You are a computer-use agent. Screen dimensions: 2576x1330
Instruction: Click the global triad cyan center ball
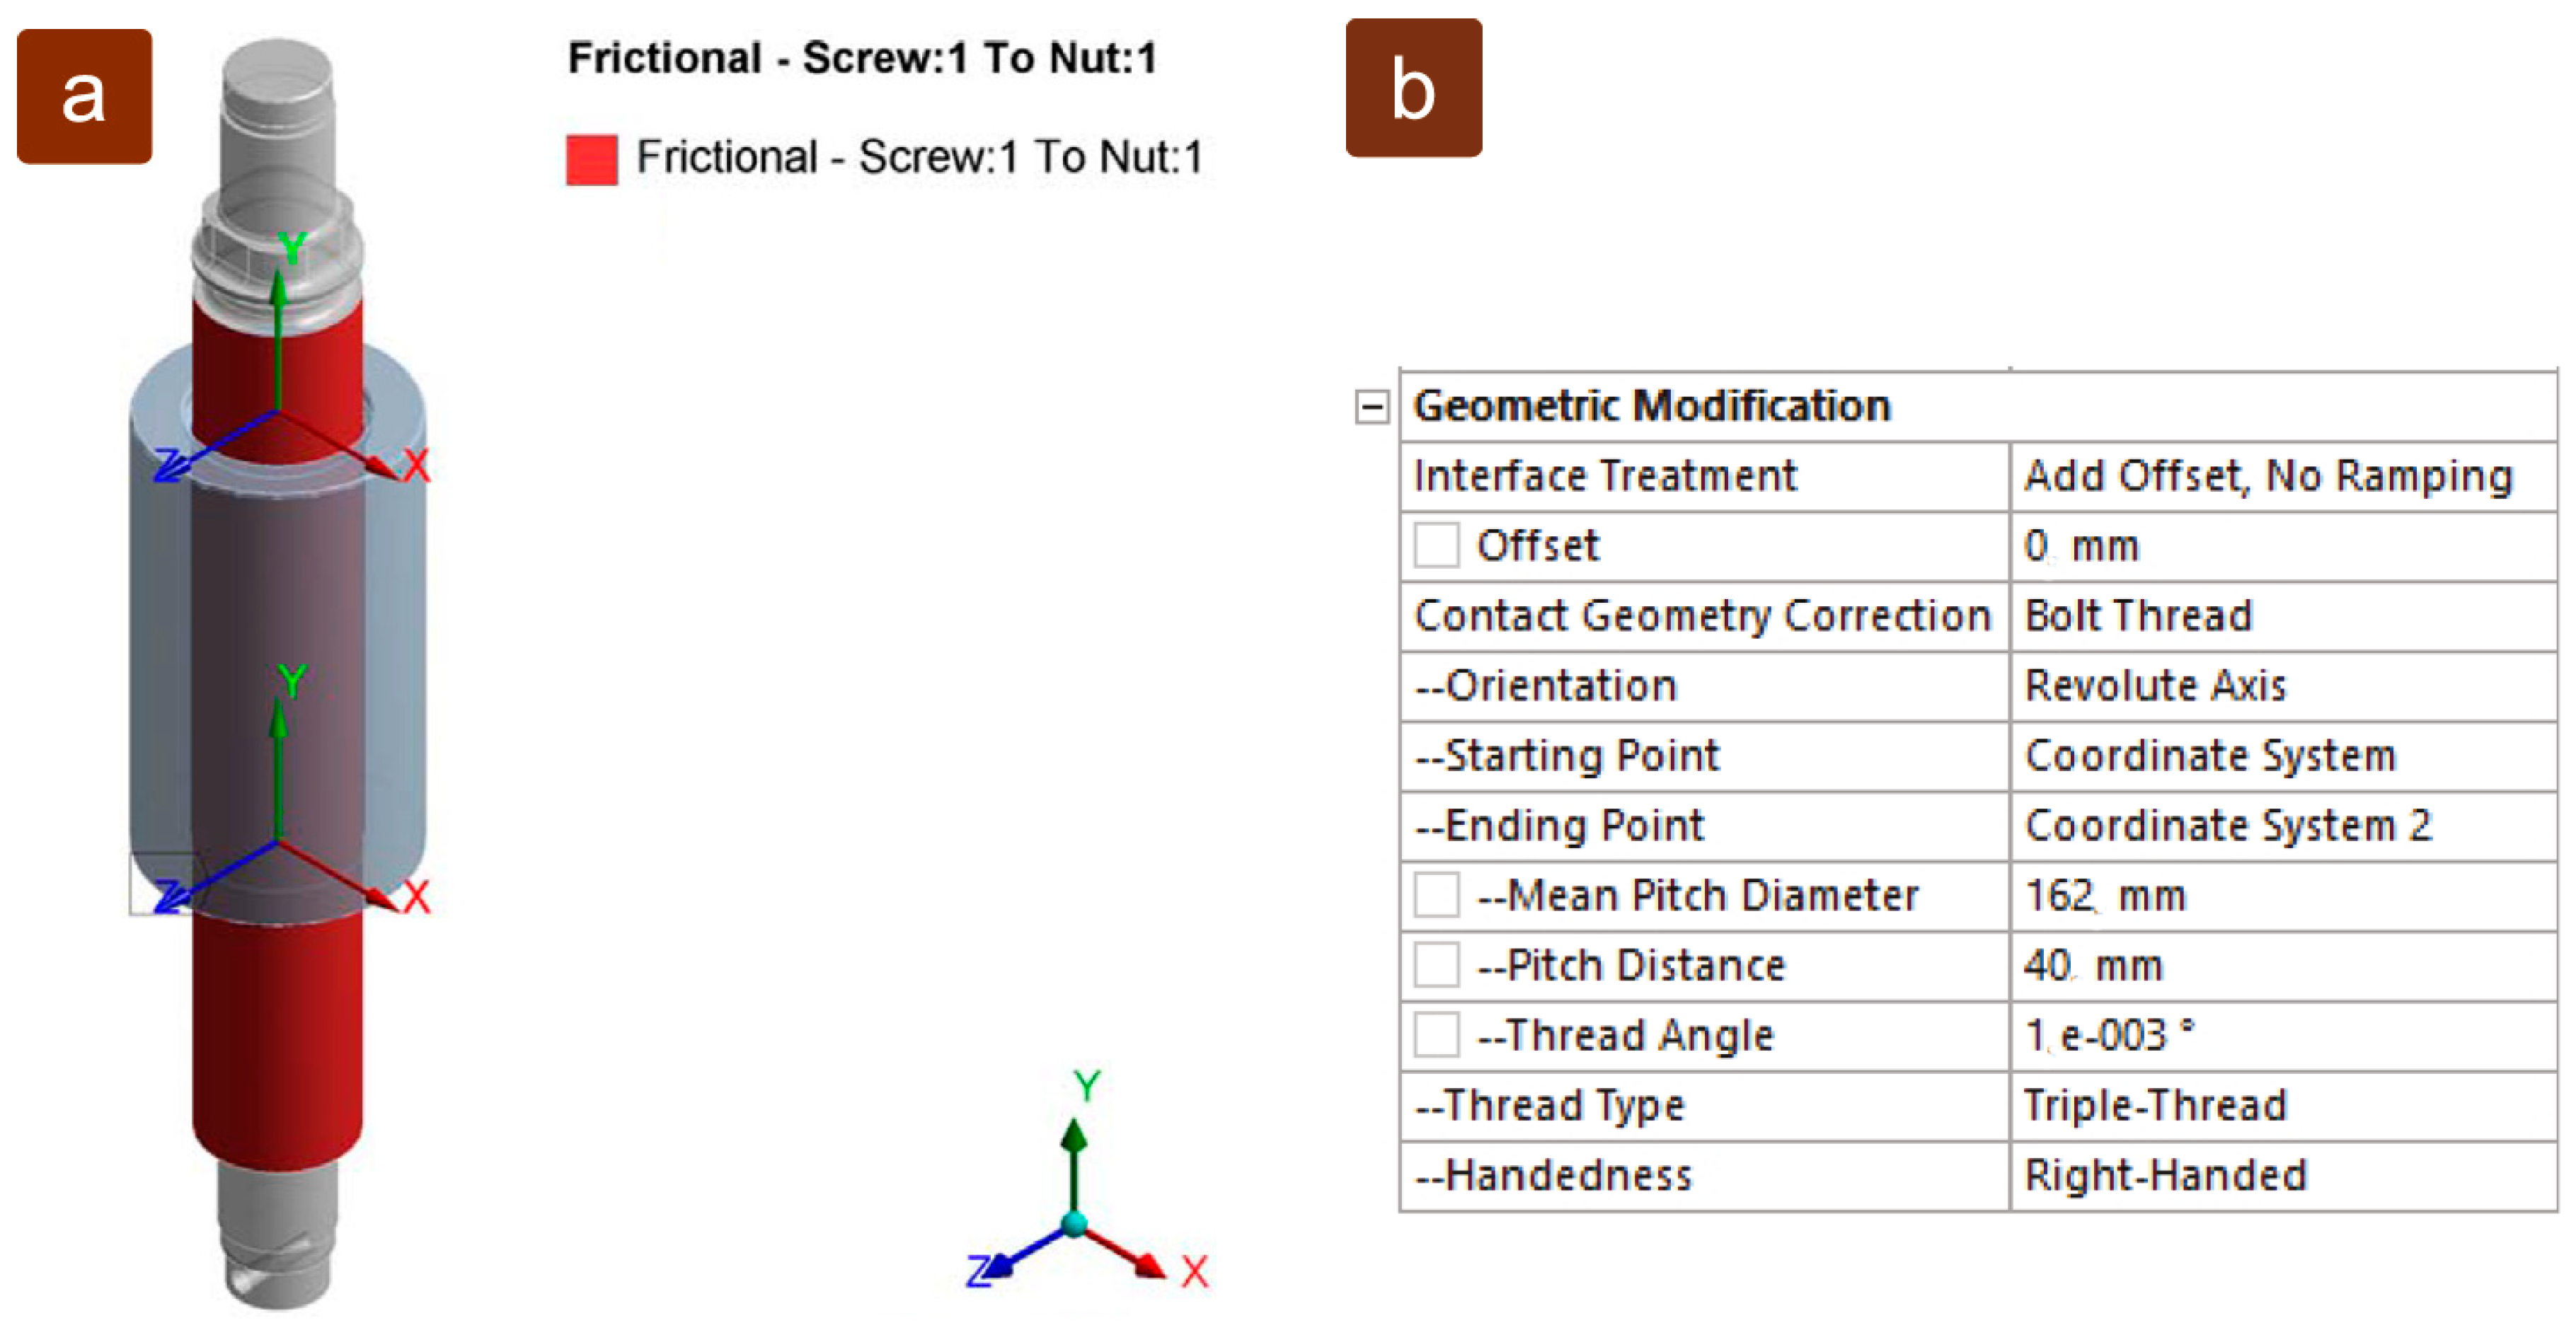pyautogui.click(x=1073, y=1224)
